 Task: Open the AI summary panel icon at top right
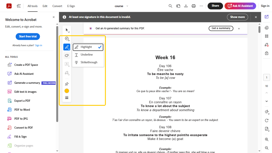point(267,17)
